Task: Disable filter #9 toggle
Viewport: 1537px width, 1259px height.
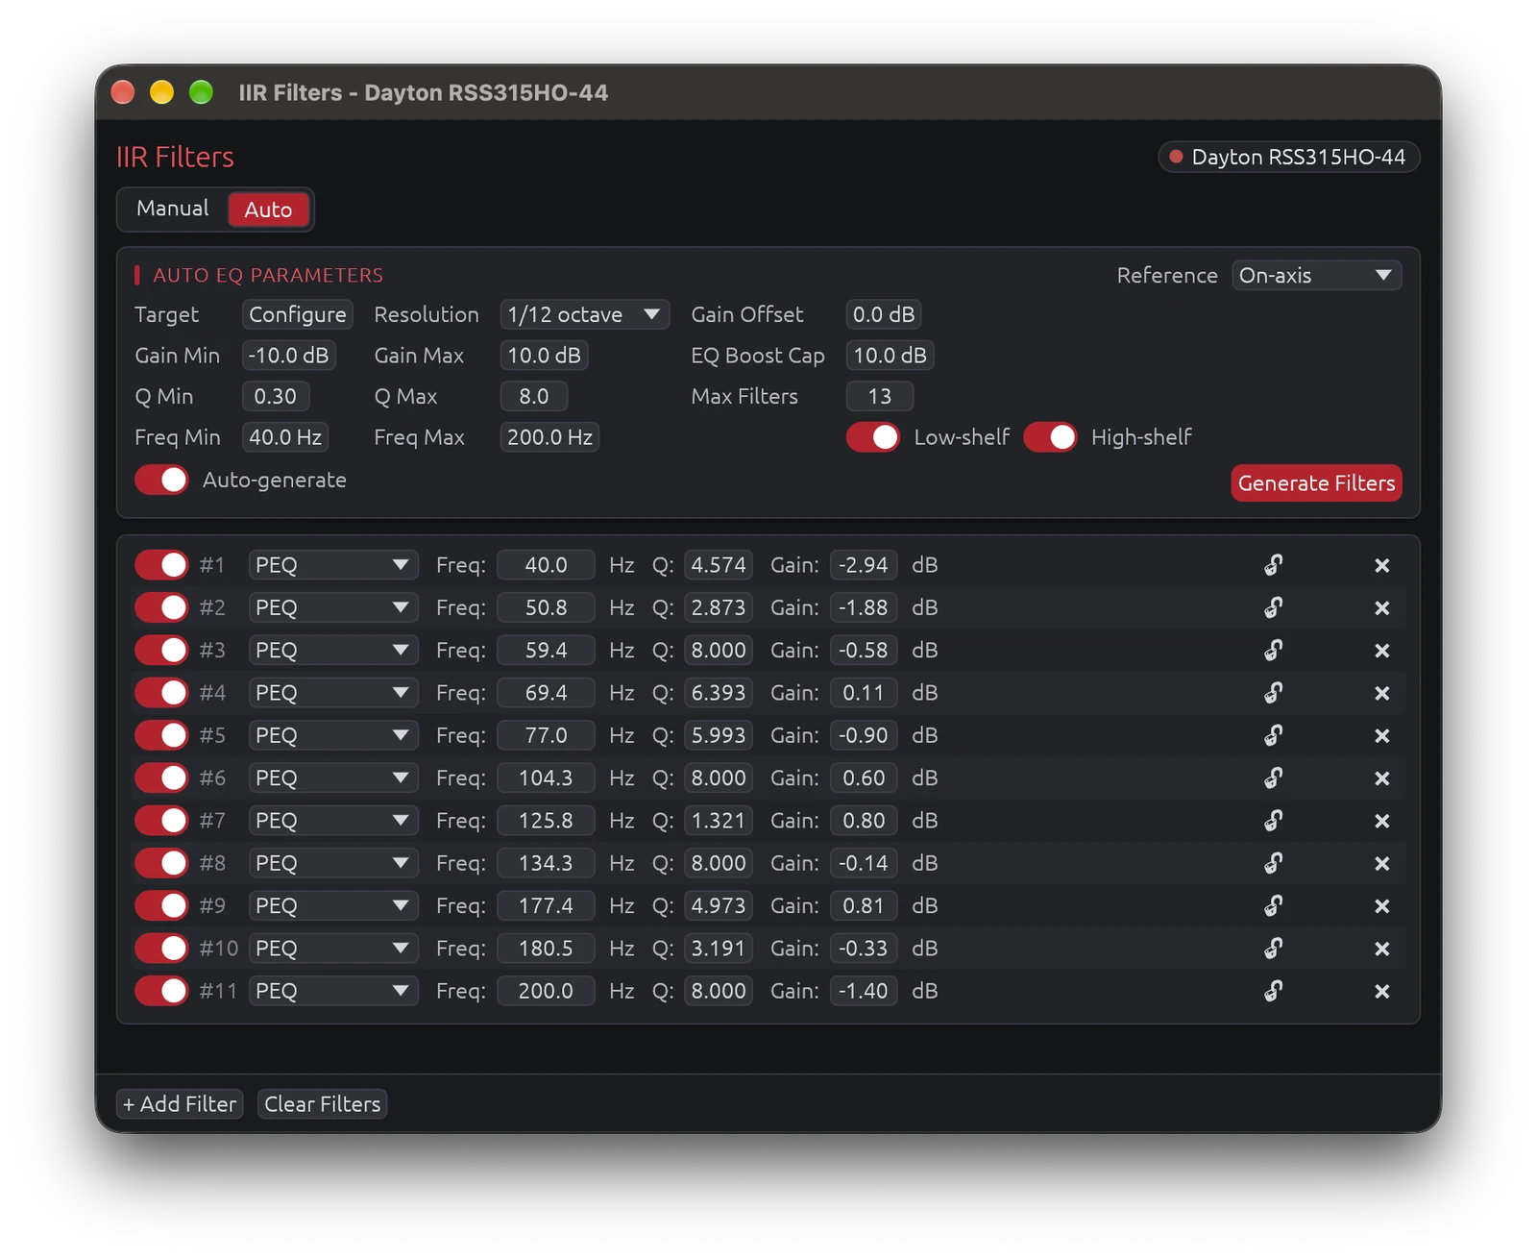Action: point(161,905)
